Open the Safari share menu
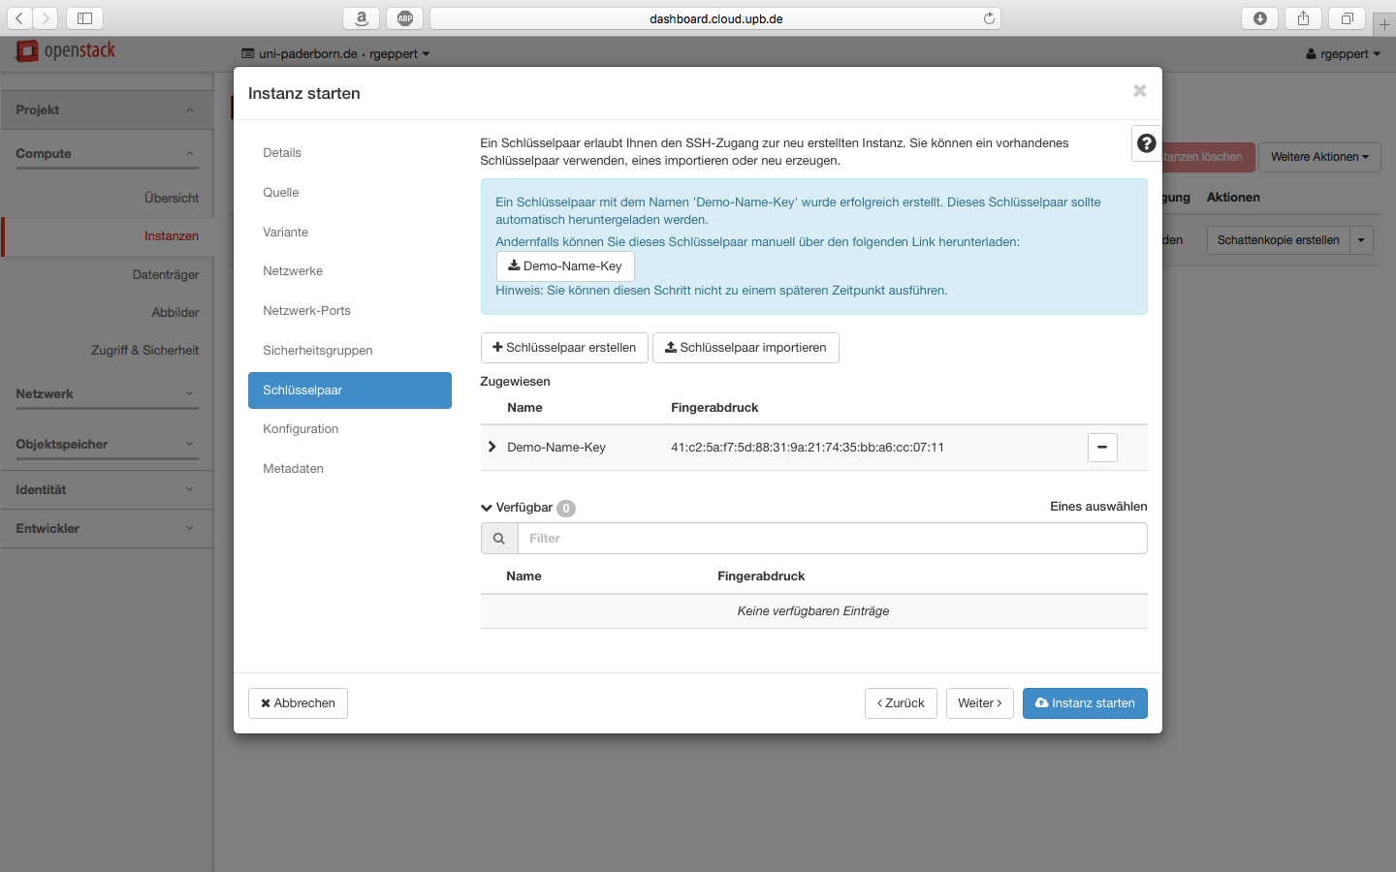1396x872 pixels. [x=1303, y=18]
